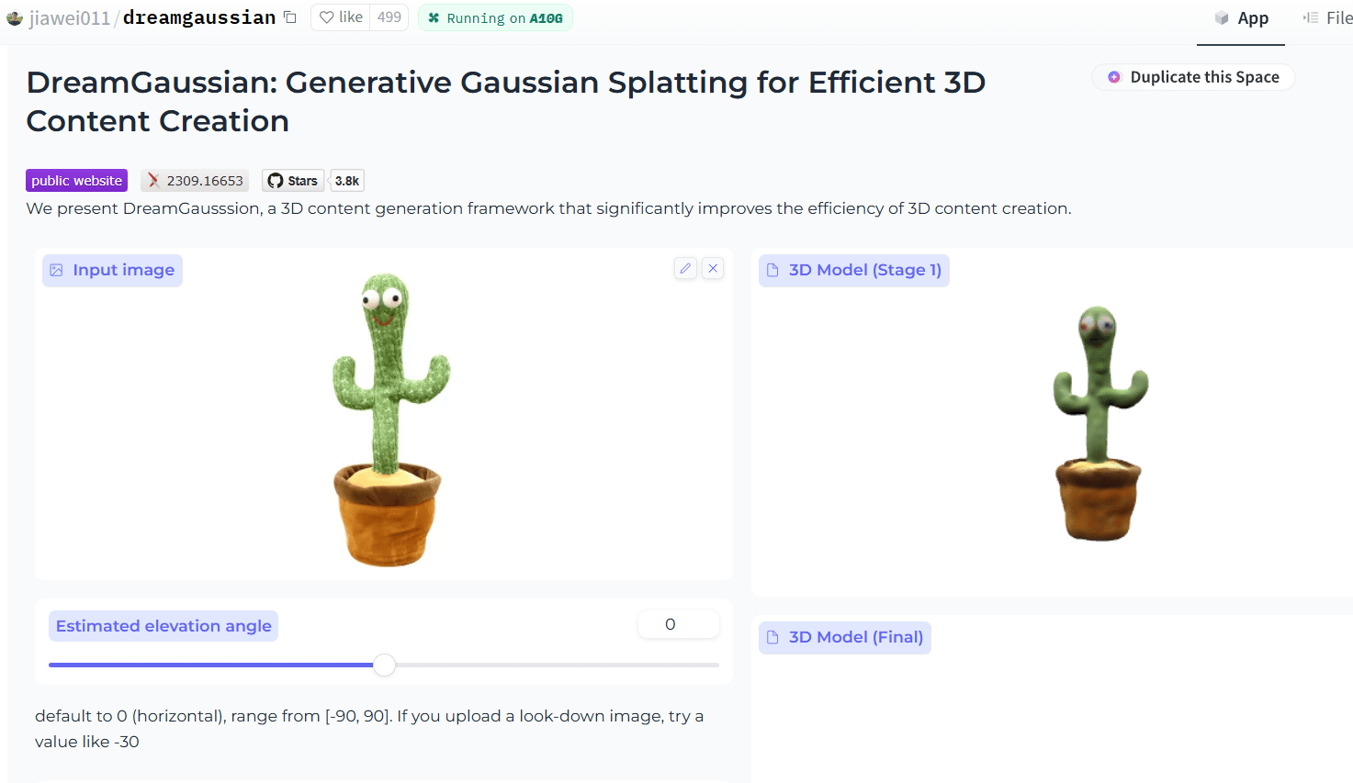Open the public website link

pyautogui.click(x=76, y=180)
